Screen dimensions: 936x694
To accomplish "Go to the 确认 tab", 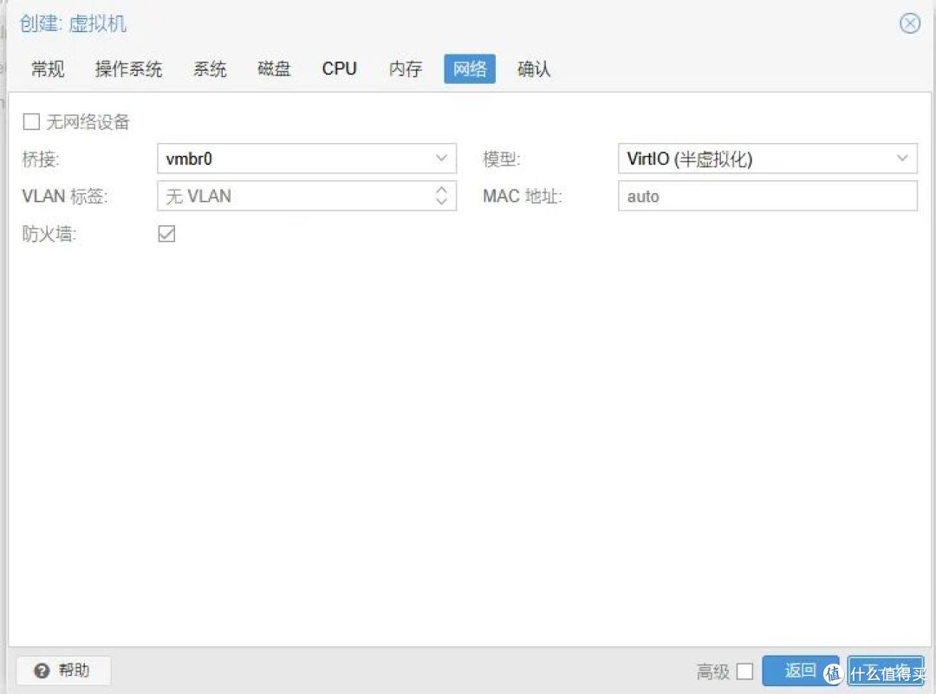I will (534, 69).
